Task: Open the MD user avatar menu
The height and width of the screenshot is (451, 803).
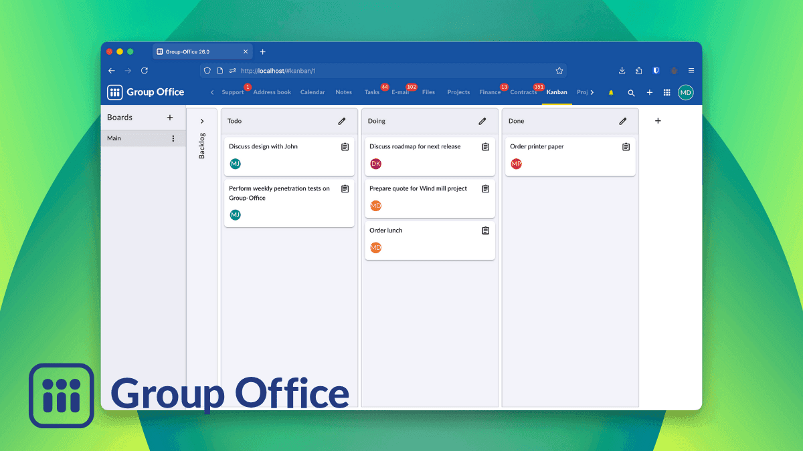Action: [685, 92]
